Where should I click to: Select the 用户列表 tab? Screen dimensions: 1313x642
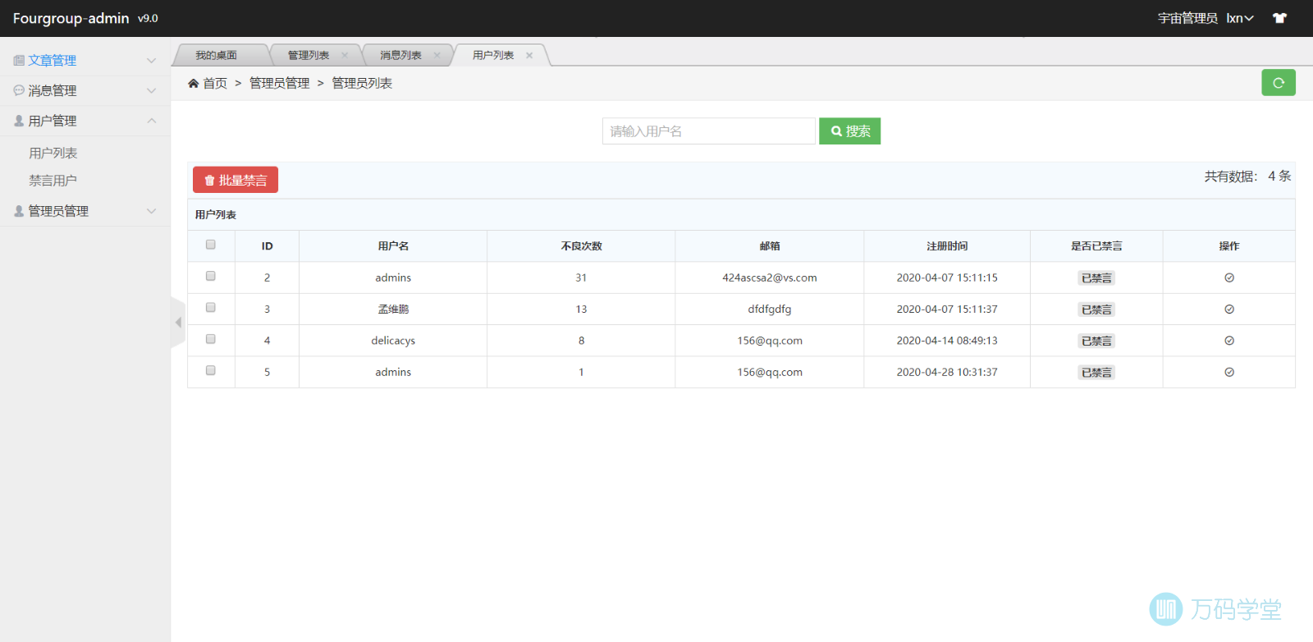tap(493, 55)
